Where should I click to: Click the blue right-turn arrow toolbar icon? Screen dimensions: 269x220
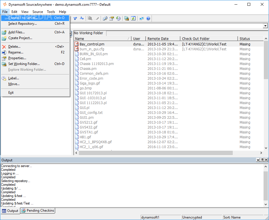click(x=82, y=18)
